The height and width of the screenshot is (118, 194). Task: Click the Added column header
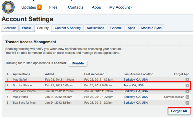click(x=49, y=74)
